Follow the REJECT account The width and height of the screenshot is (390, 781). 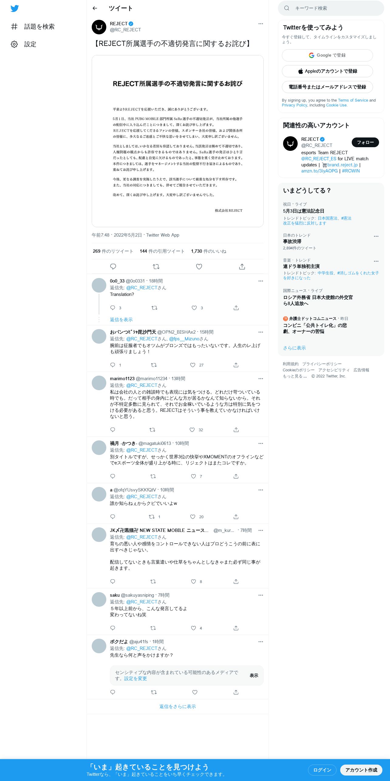click(x=365, y=142)
